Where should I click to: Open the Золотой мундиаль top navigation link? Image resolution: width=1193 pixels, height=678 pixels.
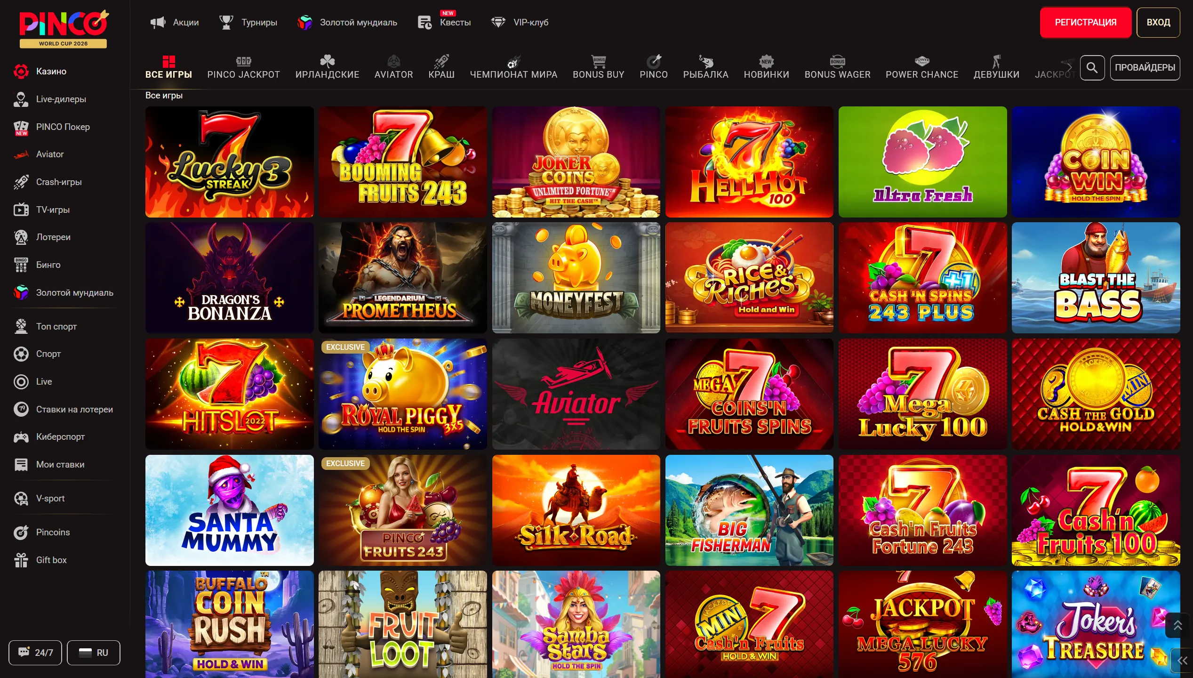click(347, 22)
